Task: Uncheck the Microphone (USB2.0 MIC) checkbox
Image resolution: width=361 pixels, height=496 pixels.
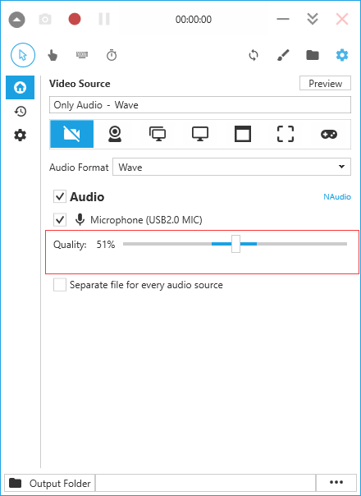Action: pyautogui.click(x=60, y=219)
